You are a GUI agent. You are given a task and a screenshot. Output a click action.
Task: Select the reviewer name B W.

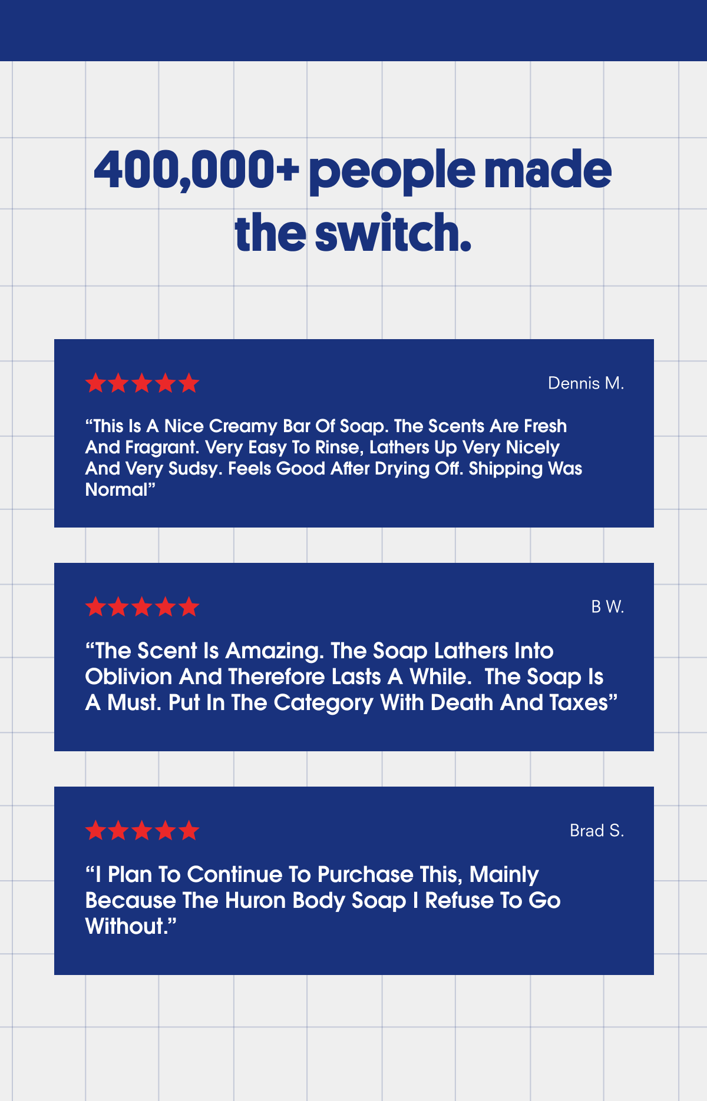pos(607,607)
